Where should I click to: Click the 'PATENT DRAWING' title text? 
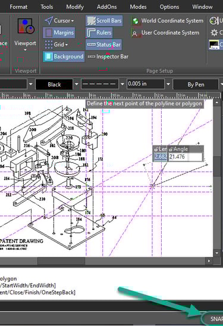[x=21, y=241]
